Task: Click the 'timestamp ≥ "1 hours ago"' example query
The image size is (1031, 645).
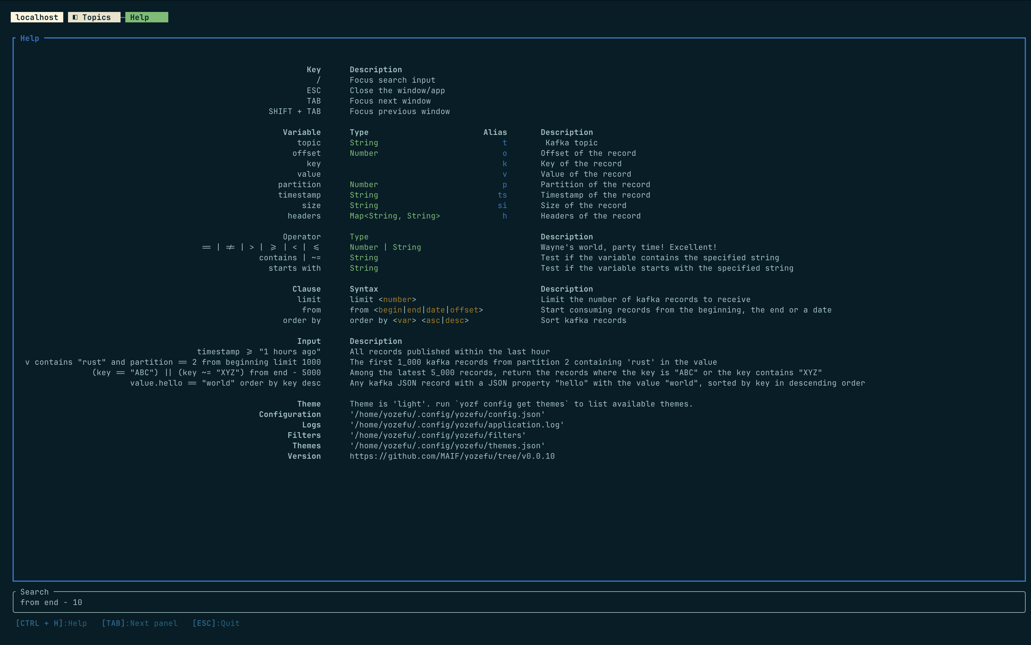Action: tap(258, 352)
